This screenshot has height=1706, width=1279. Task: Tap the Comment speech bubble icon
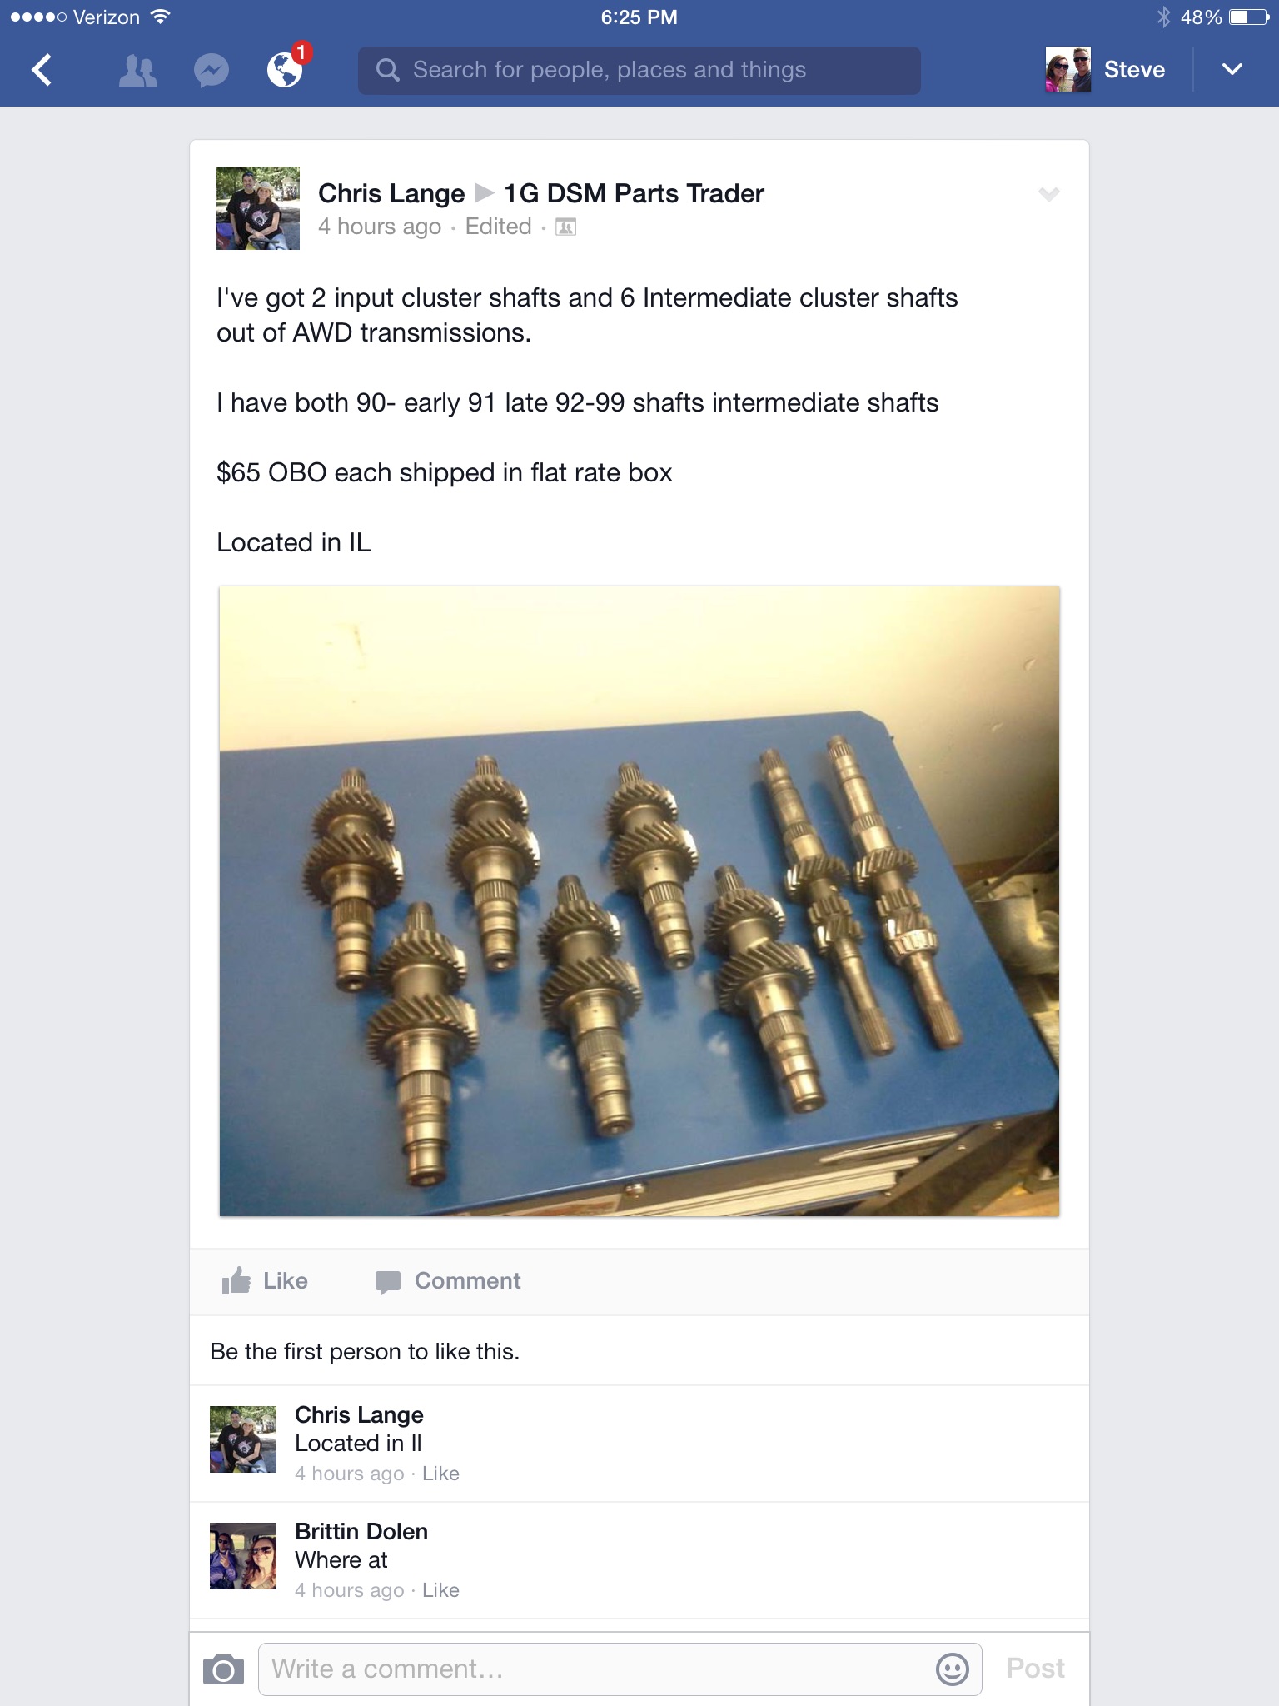(x=388, y=1282)
